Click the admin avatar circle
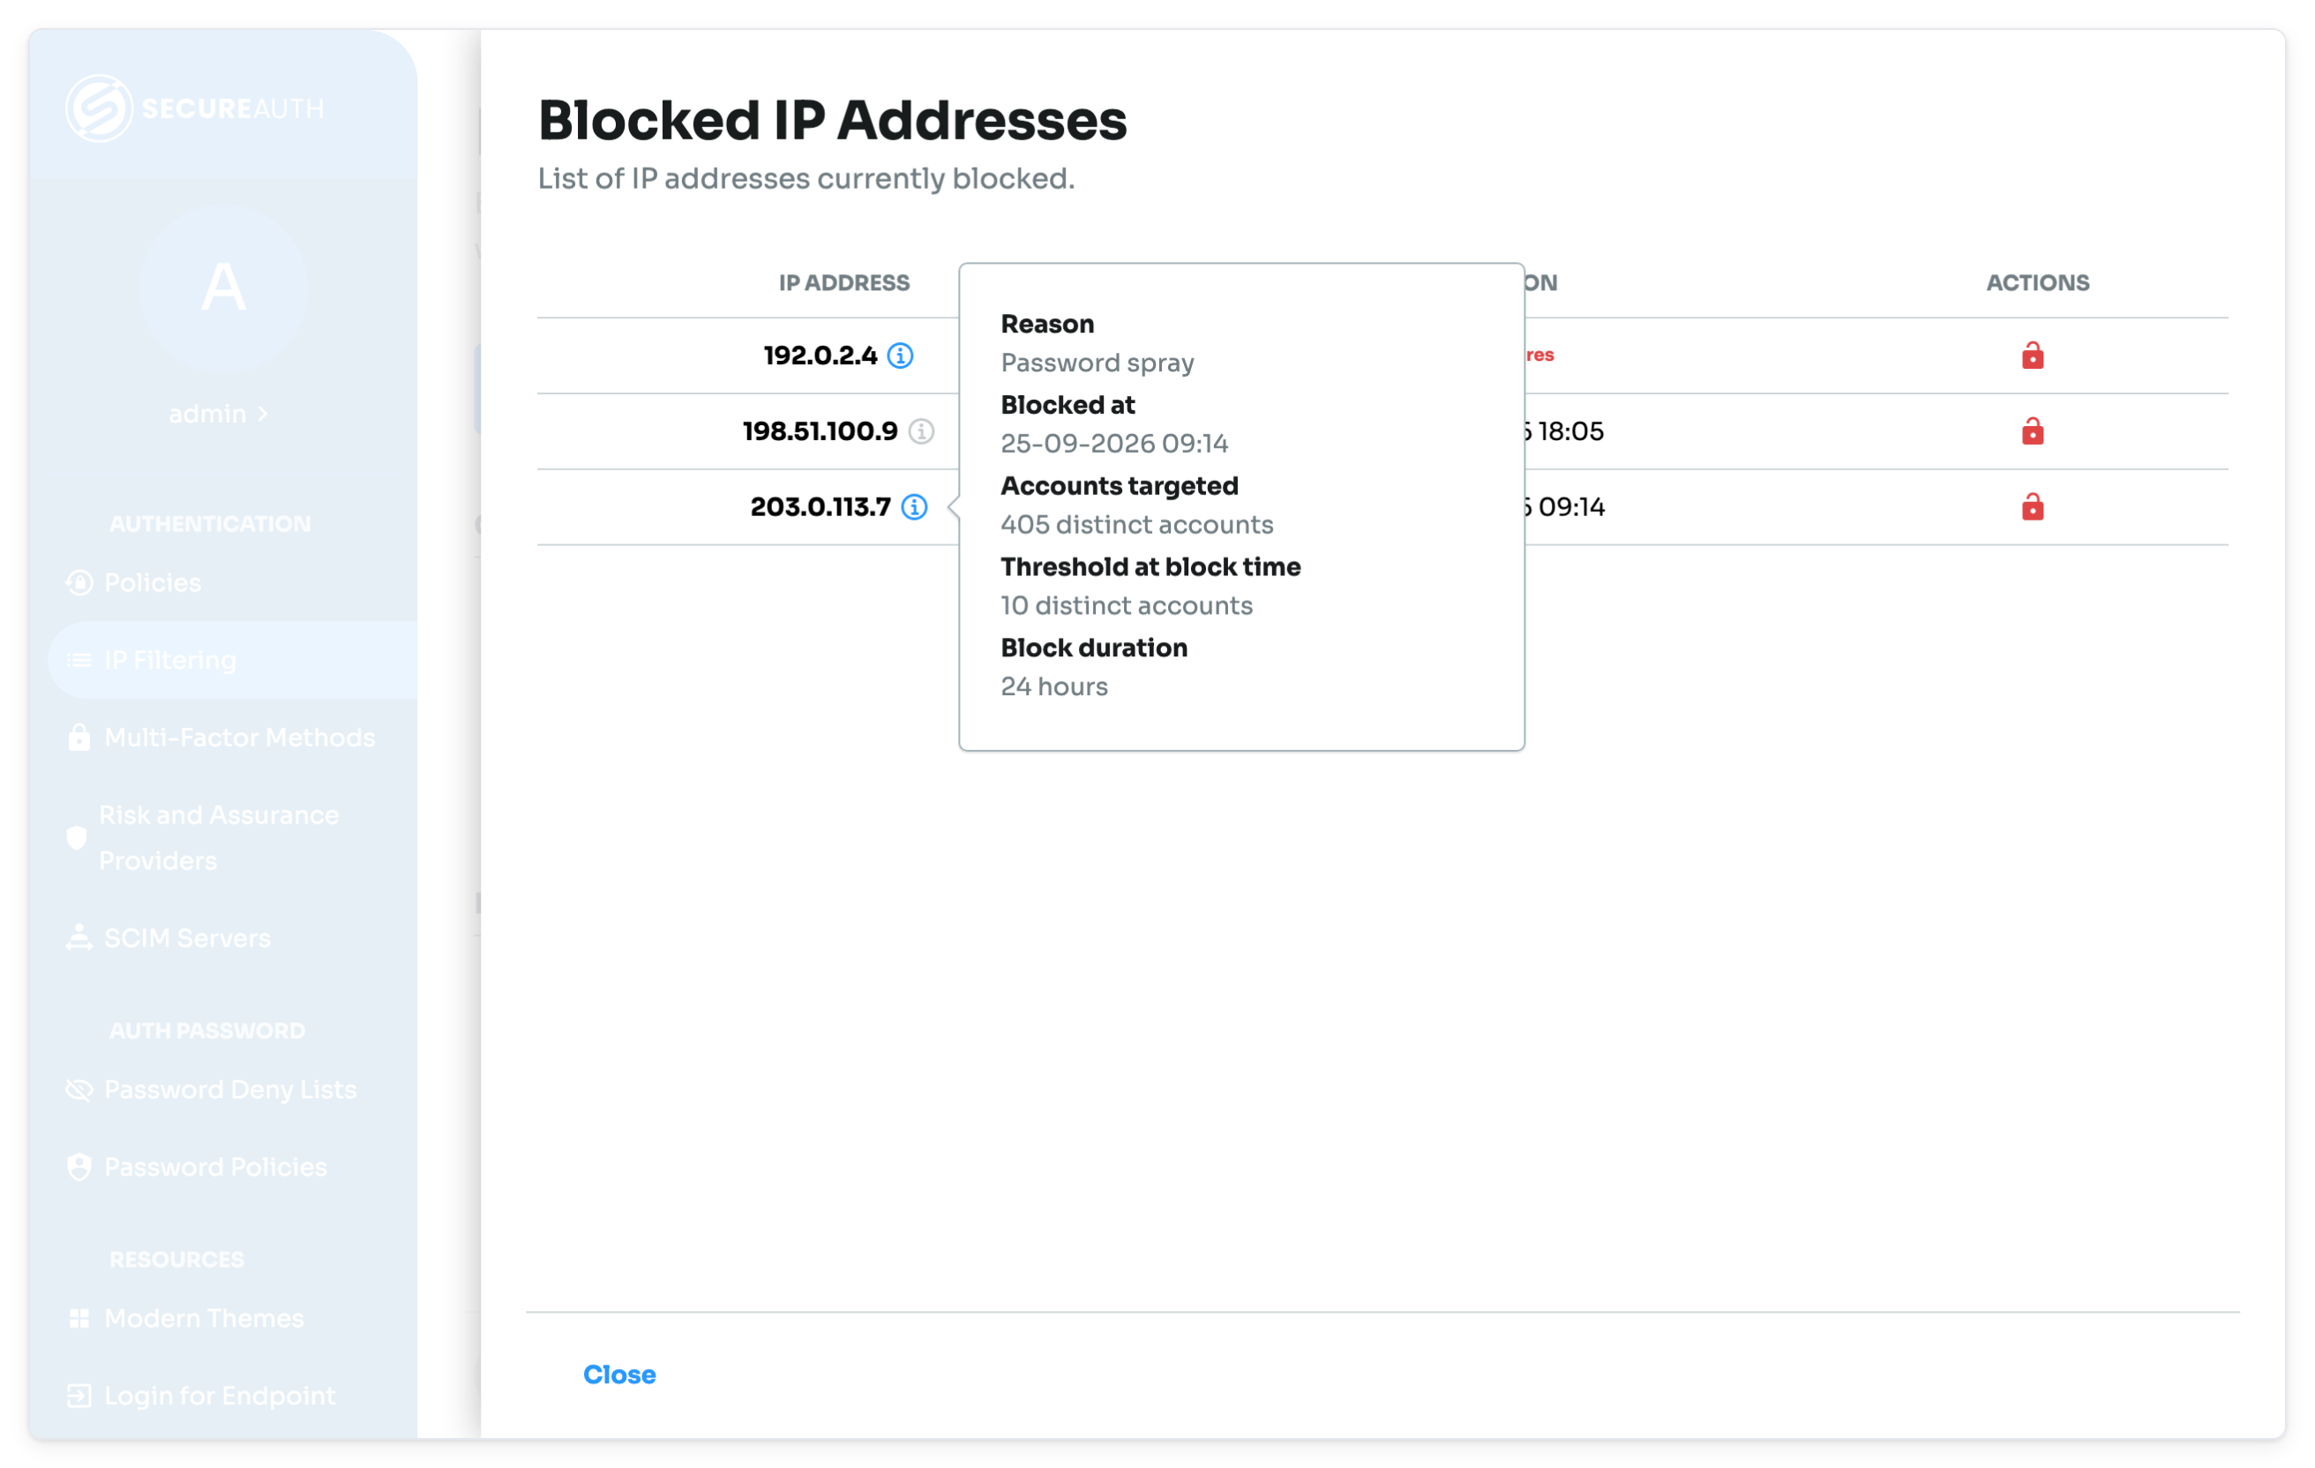Image resolution: width=2315 pixels, height=1468 pixels. coord(223,288)
